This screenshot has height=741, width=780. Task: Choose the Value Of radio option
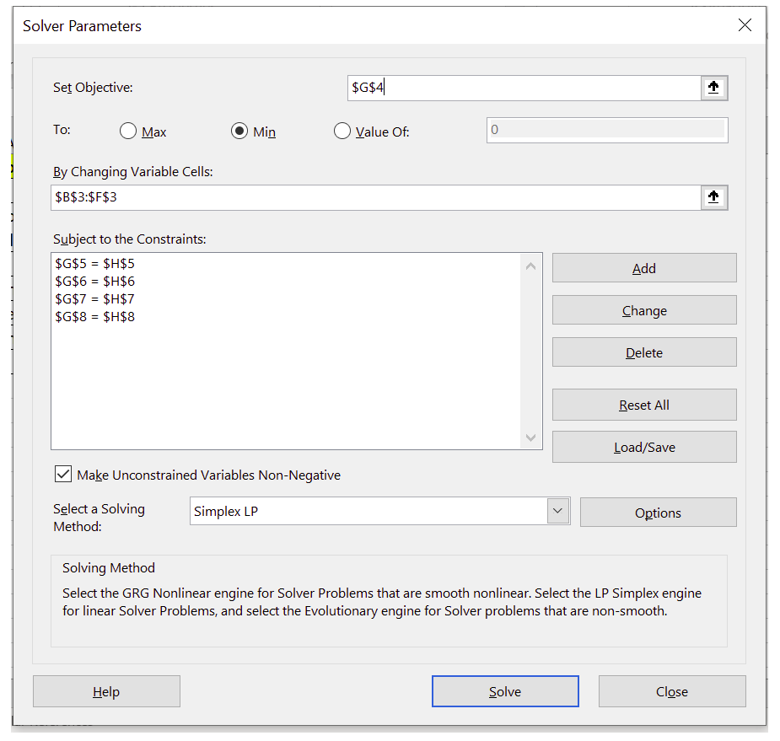point(342,132)
